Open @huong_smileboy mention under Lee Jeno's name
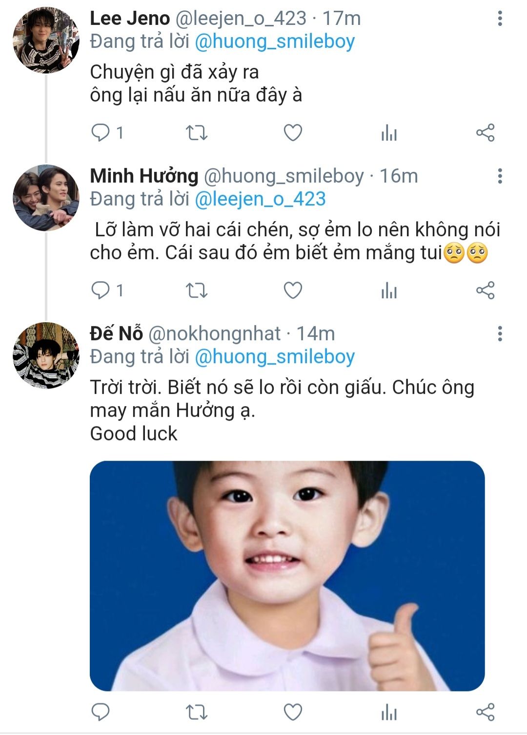The width and height of the screenshot is (527, 735). tap(275, 41)
